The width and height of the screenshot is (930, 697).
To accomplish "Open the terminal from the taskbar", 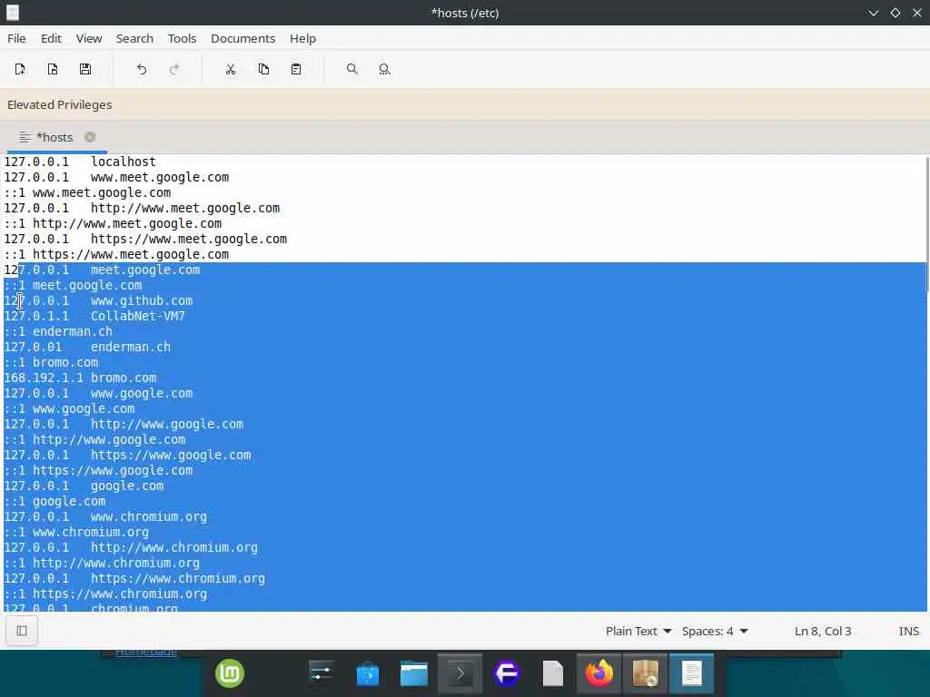I will pyautogui.click(x=460, y=674).
